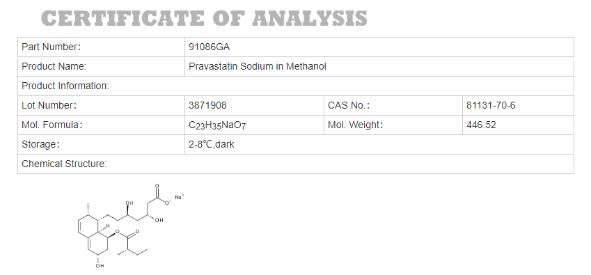Click the Storage label cell
591x275 pixels.
[101, 145]
